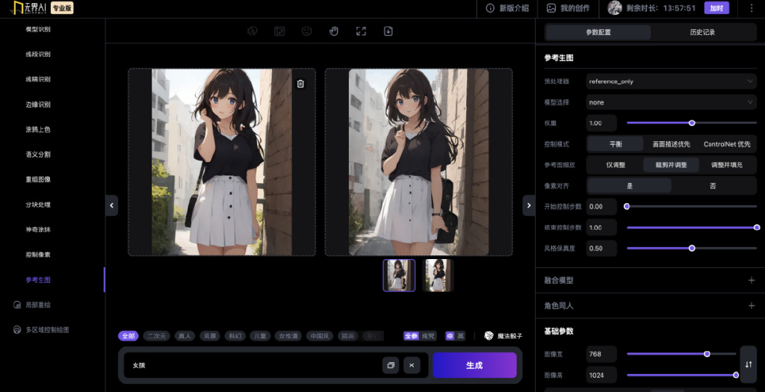Click the 多区域控制绘图 icon in the sidebar
The image size is (765, 392).
[16, 330]
